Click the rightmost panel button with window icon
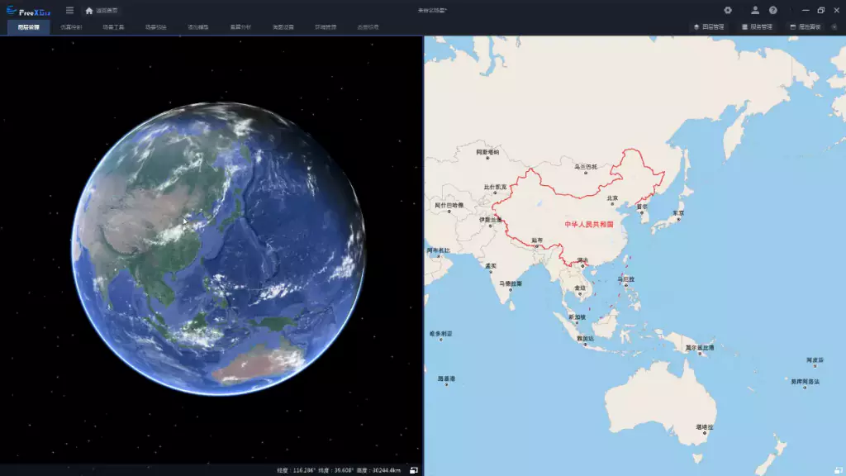Viewport: 846px width, 476px height. 805,27
